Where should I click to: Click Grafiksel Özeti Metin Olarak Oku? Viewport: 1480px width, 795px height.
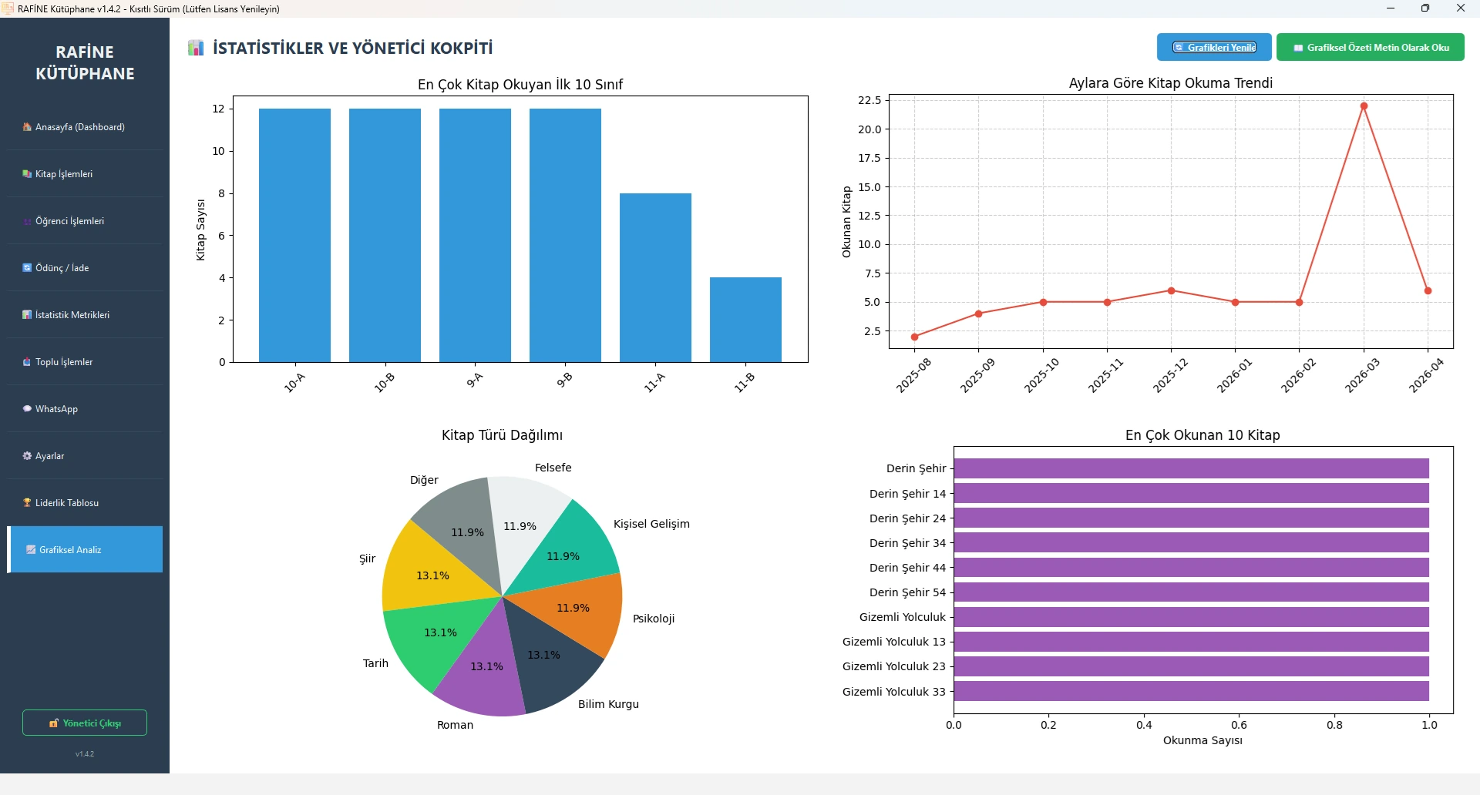coord(1371,47)
